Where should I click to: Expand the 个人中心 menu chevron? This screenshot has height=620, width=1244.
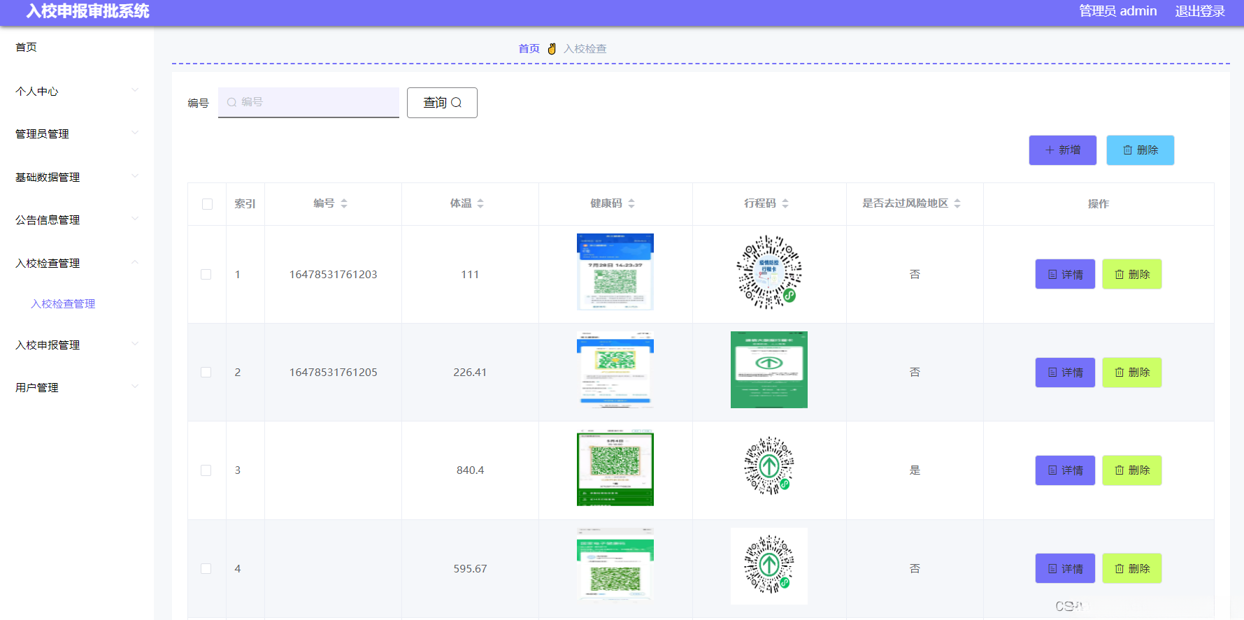[x=135, y=90]
